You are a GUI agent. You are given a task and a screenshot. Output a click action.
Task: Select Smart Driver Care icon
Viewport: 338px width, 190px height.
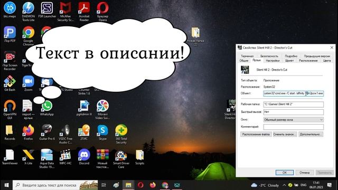(121, 158)
